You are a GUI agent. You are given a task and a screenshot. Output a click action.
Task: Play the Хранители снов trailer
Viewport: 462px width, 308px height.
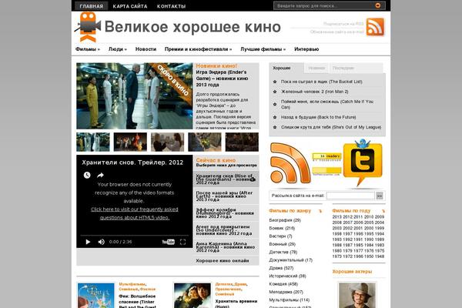tap(88, 242)
